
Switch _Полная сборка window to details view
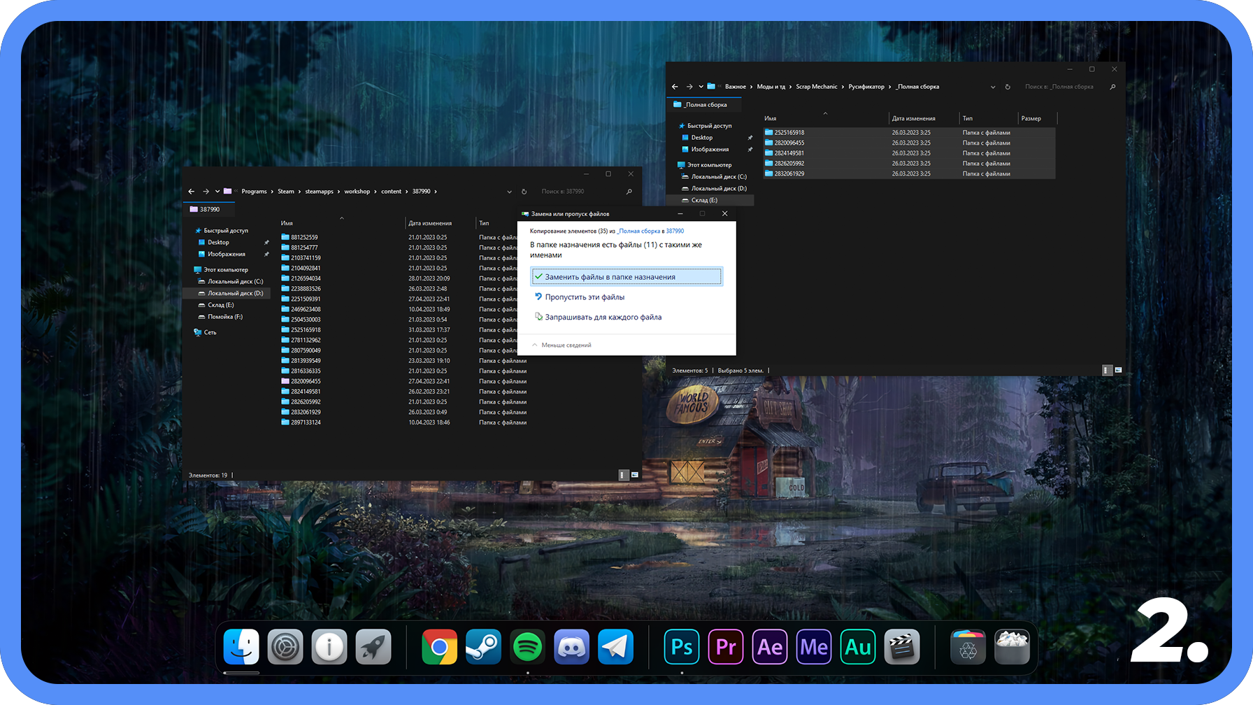click(1107, 370)
